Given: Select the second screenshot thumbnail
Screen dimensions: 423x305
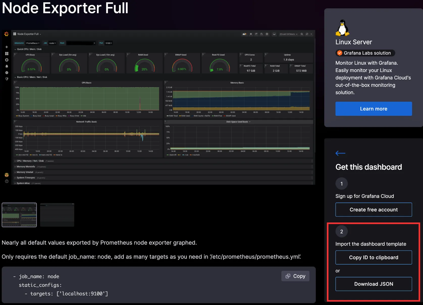Looking at the screenshot, I should (57, 215).
